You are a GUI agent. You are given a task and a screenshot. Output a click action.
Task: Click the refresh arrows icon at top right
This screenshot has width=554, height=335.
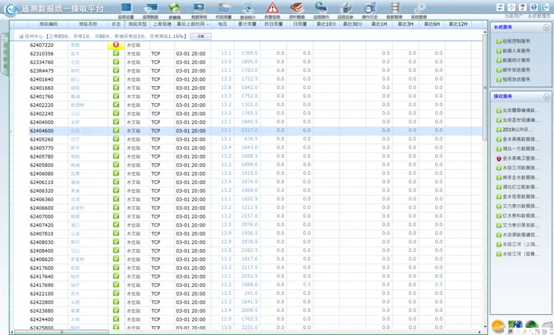[x=500, y=7]
